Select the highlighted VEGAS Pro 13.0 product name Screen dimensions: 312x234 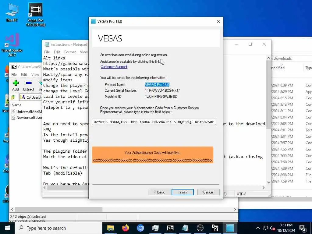157,85
